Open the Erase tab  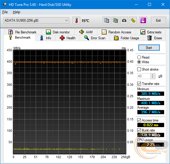154,38
